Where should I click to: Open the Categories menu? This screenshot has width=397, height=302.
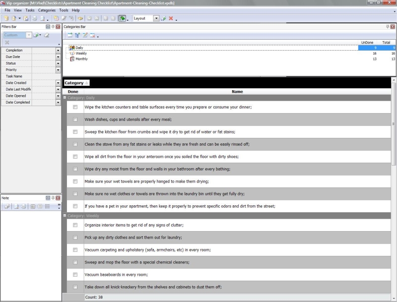tap(47, 10)
